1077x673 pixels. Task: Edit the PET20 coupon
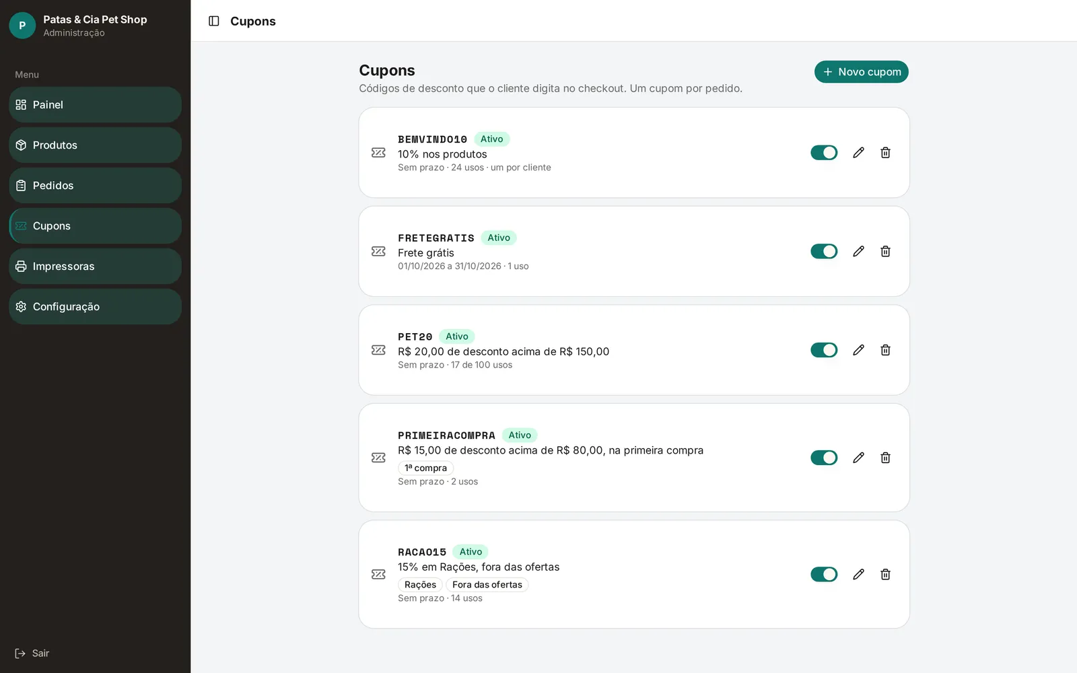pos(858,350)
